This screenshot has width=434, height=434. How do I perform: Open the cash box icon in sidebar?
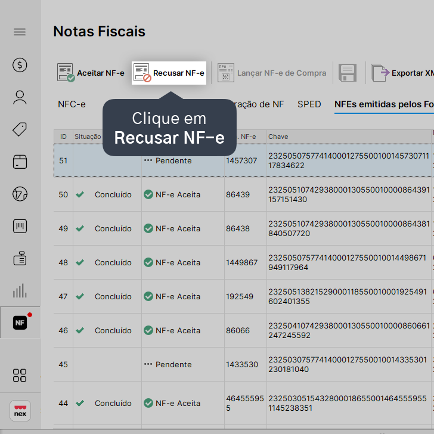tap(20, 162)
